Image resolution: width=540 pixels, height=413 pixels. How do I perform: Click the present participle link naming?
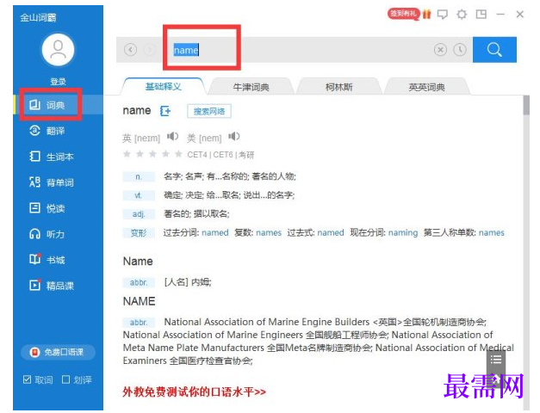coord(403,232)
